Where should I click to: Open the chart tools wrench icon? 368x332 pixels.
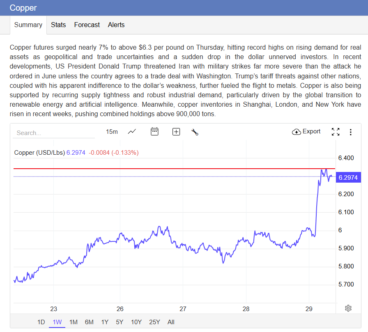click(195, 132)
